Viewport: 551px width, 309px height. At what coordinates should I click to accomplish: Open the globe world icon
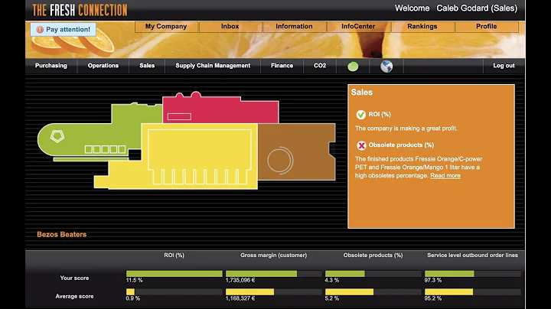(x=386, y=66)
